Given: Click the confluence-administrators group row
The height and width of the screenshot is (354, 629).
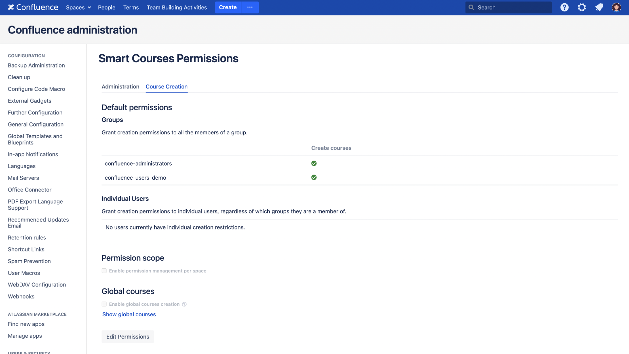Looking at the screenshot, I should (x=360, y=163).
